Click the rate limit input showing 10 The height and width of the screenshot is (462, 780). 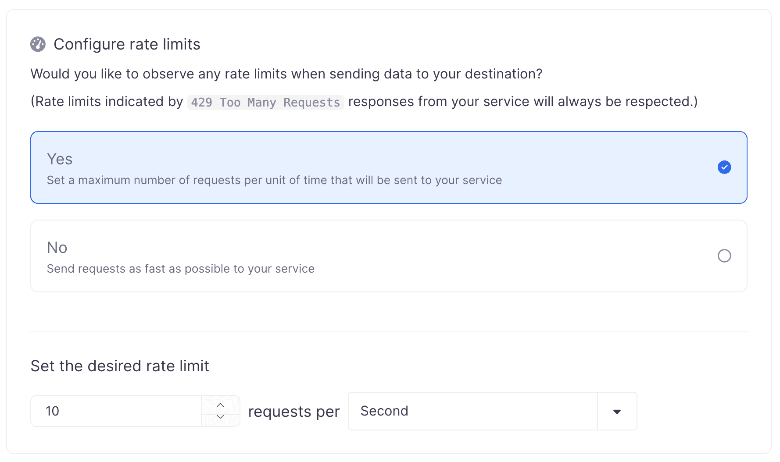(115, 411)
